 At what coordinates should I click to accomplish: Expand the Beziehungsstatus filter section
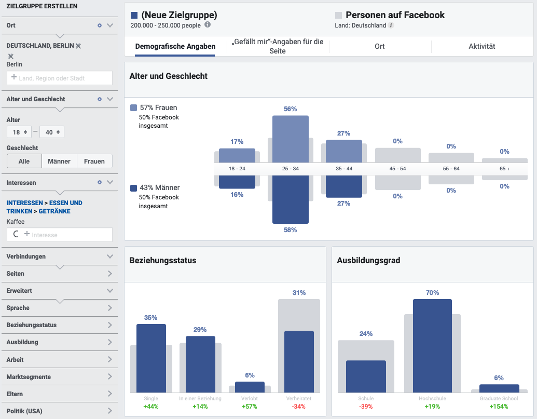(59, 325)
